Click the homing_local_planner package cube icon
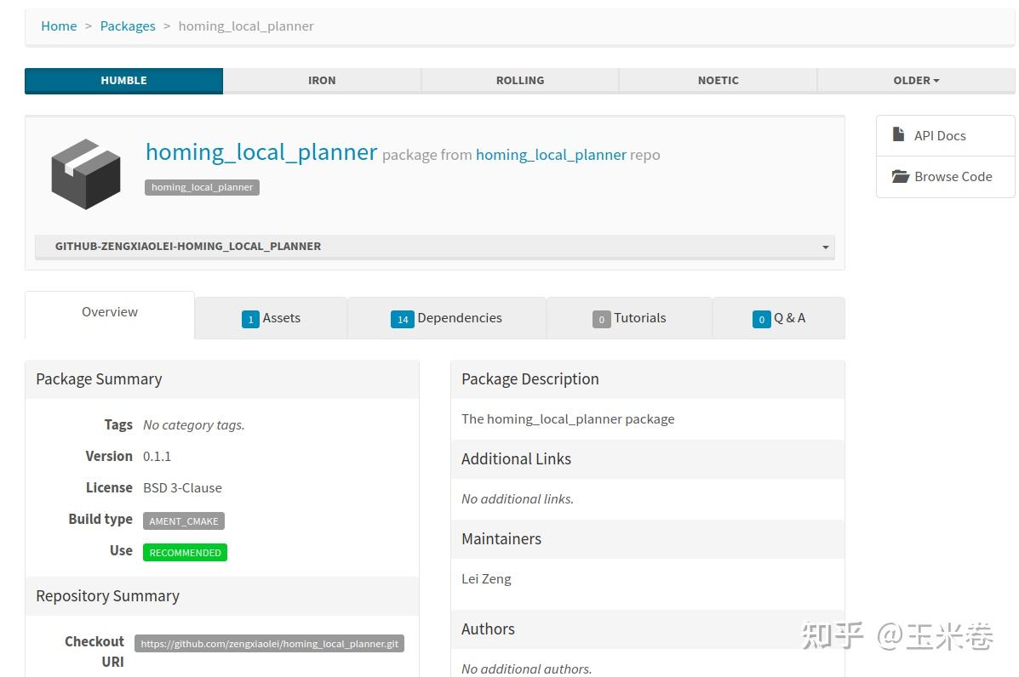The height and width of the screenshot is (677, 1019). pos(86,173)
